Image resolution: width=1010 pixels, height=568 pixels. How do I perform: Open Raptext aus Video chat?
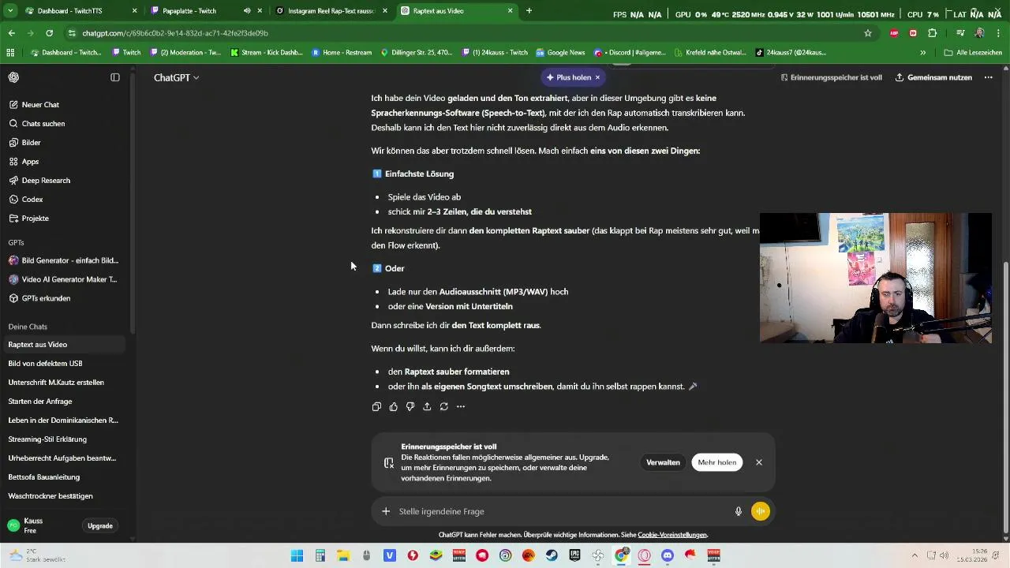click(63, 344)
